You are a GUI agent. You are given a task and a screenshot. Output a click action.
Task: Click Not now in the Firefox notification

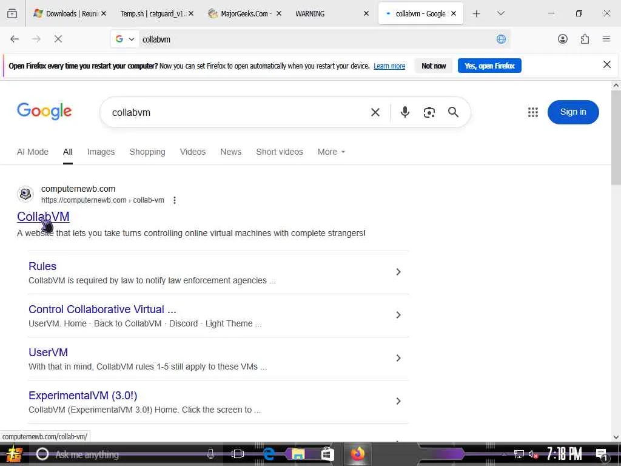pos(434,66)
